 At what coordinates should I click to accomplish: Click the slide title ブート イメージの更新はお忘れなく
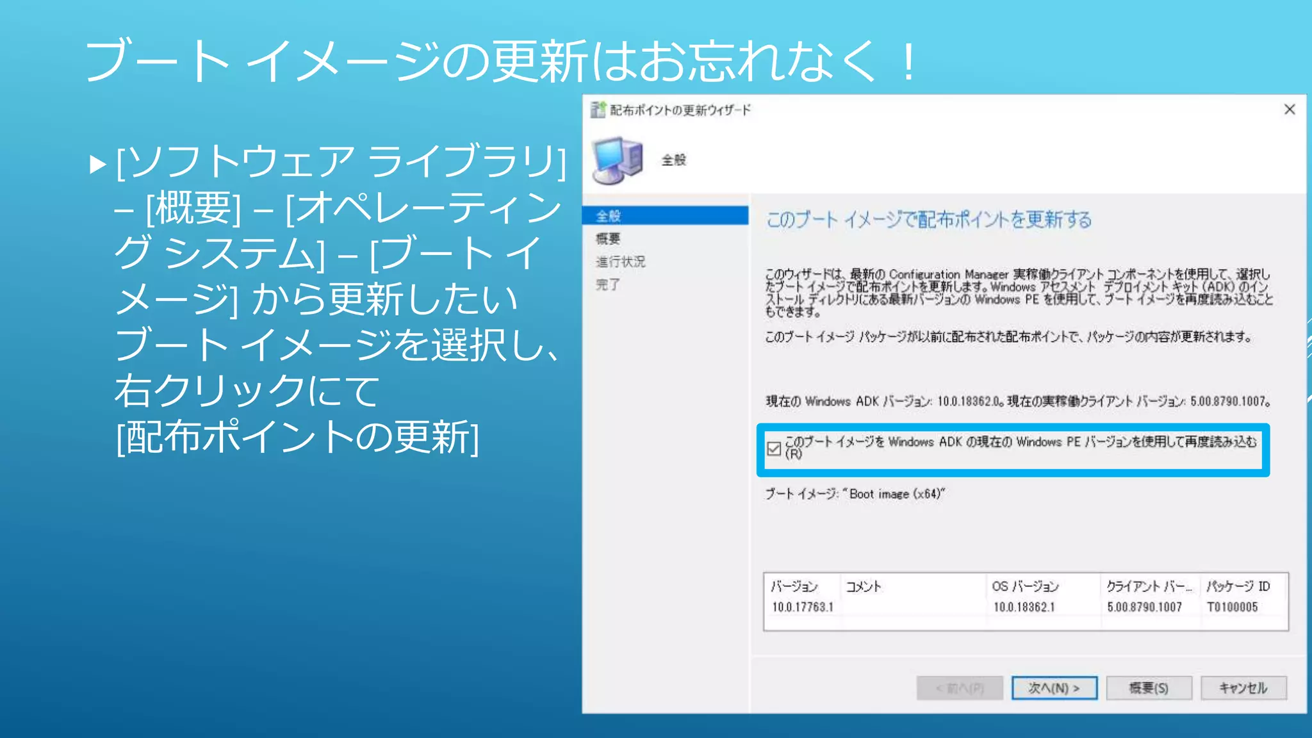point(502,61)
